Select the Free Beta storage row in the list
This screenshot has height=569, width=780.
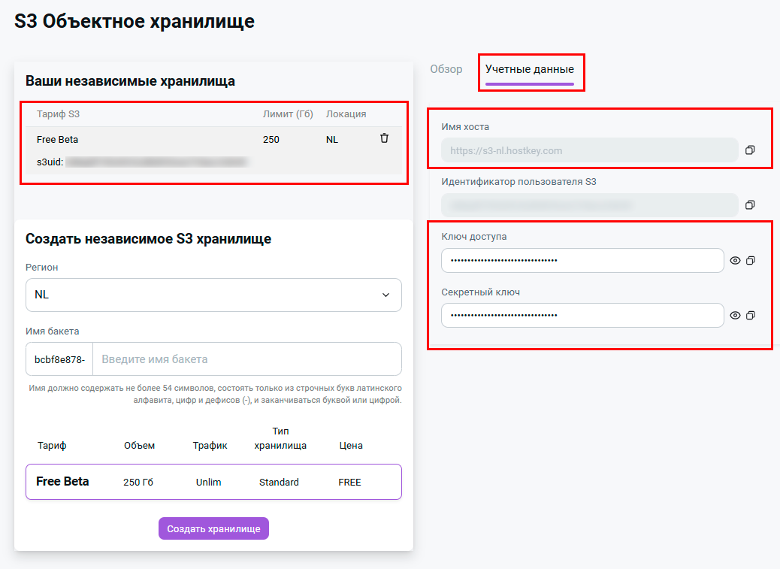click(x=150, y=140)
